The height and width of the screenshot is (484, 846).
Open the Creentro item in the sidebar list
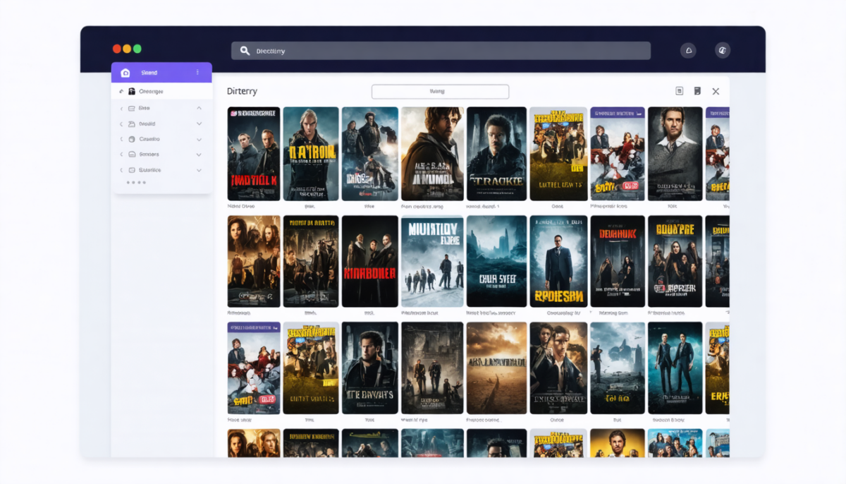tap(161, 139)
